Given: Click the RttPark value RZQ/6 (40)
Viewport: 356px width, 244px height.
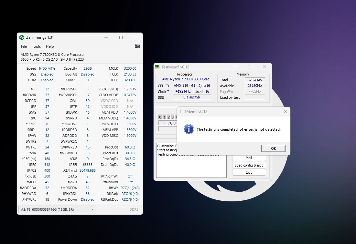Looking at the screenshot, I should tap(130, 194).
